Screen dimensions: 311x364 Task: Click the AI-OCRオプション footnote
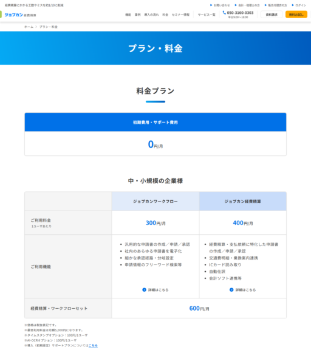(50, 340)
